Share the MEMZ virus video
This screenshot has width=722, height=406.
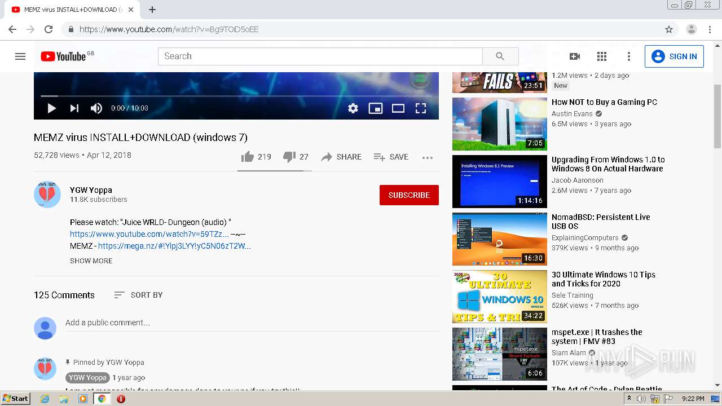341,157
